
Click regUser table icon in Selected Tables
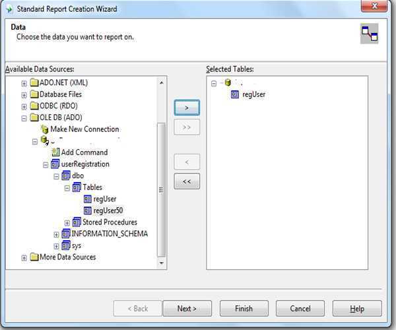coord(236,94)
